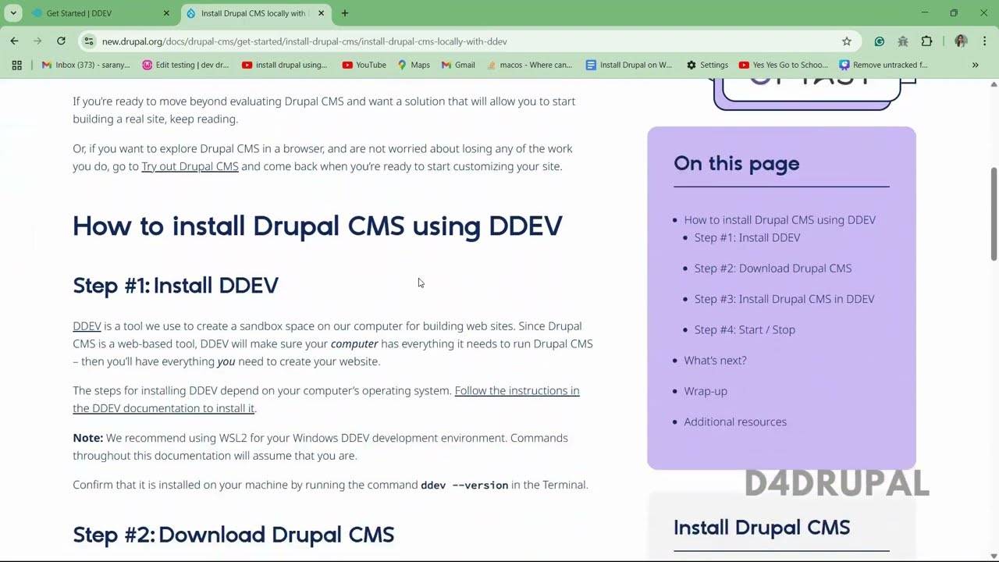
Task: Jump to Step #3: Install Drupal CMS in DDEV
Action: coord(784,299)
